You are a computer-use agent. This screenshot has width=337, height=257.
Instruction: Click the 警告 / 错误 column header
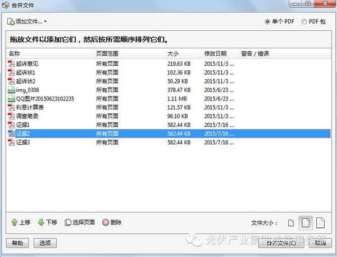click(255, 53)
